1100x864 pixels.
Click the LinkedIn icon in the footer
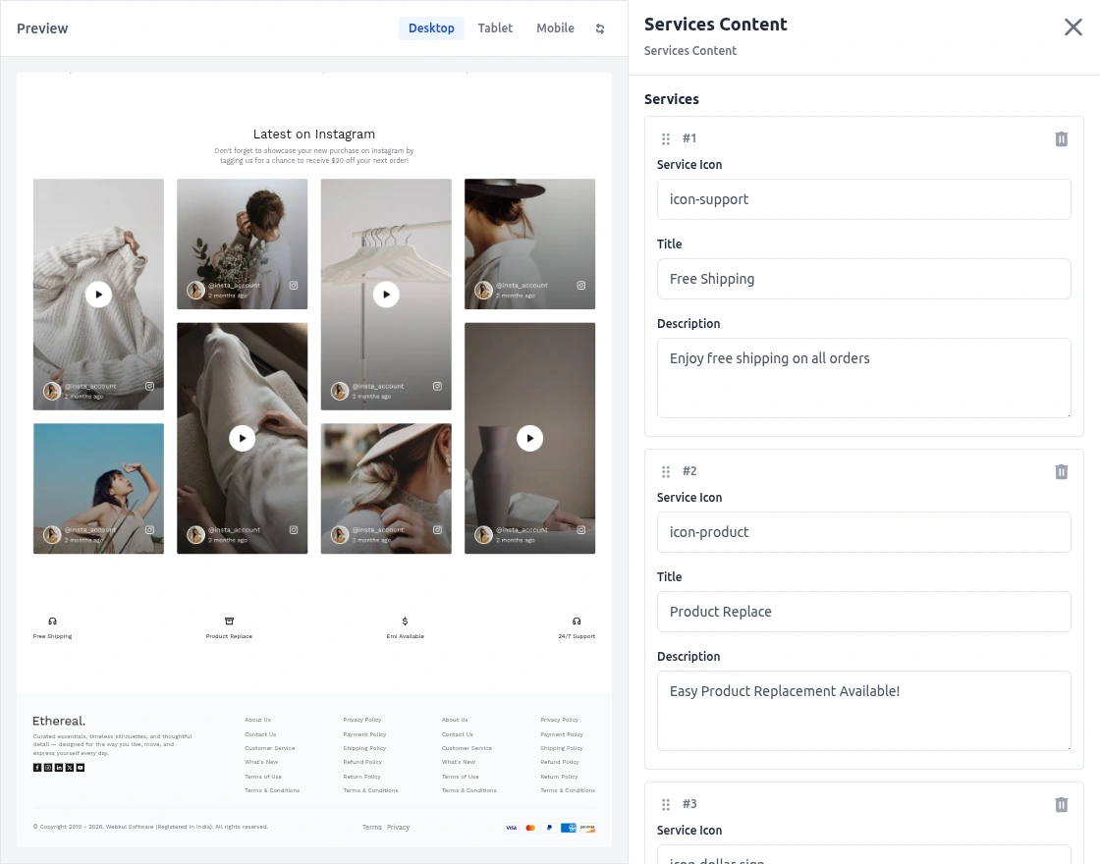click(x=59, y=767)
